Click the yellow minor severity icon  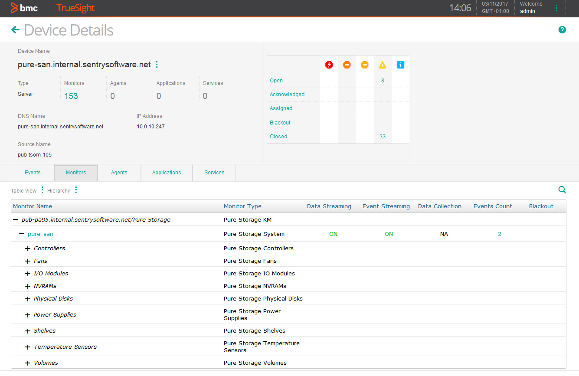(364, 64)
